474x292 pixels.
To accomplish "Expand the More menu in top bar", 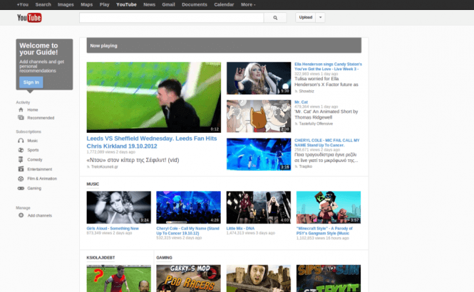I will (x=248, y=5).
